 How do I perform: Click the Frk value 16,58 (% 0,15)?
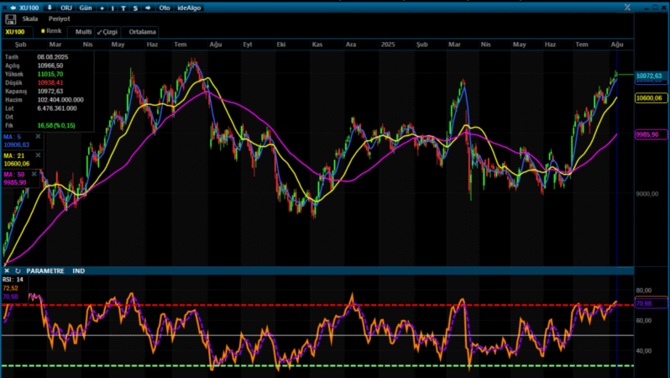(x=56, y=125)
